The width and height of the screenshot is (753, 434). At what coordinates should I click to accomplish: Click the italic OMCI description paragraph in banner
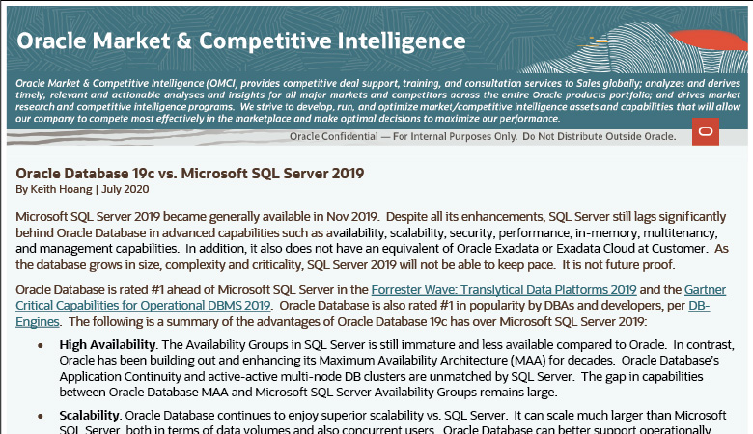pyautogui.click(x=377, y=100)
